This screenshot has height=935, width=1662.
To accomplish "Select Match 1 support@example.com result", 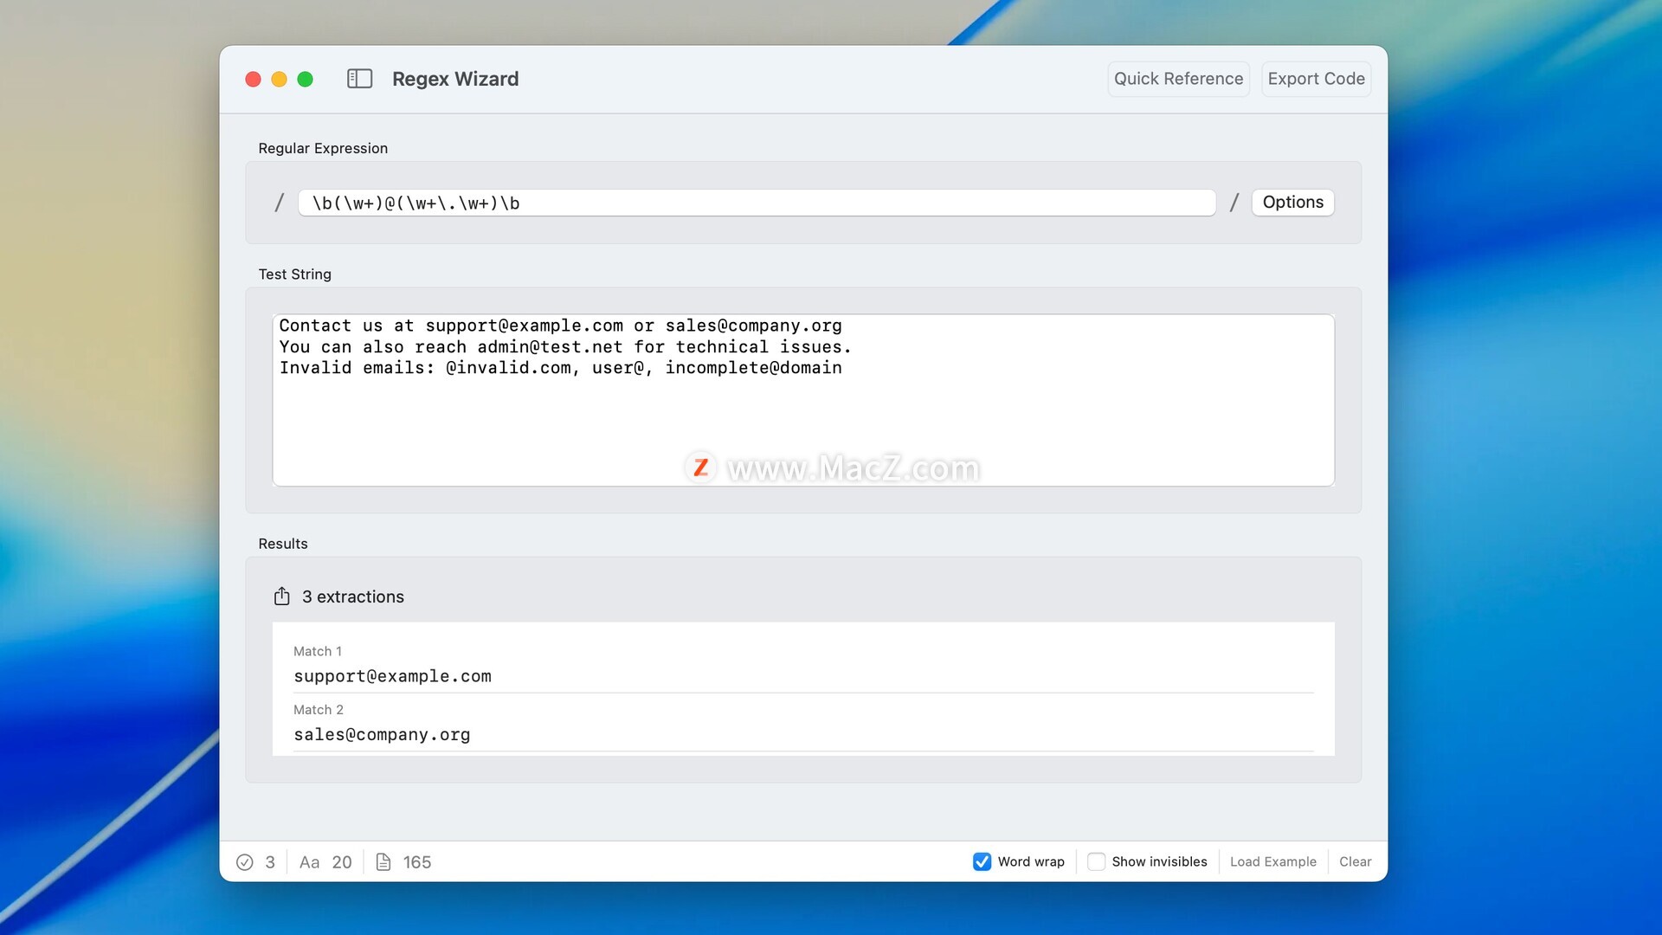I will [392, 676].
